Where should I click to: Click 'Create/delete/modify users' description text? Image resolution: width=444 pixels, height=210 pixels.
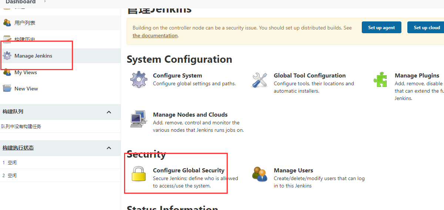[319, 182]
